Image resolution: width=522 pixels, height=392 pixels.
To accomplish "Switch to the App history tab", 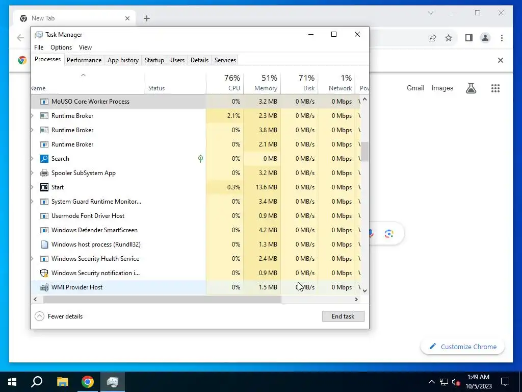I will (x=123, y=60).
